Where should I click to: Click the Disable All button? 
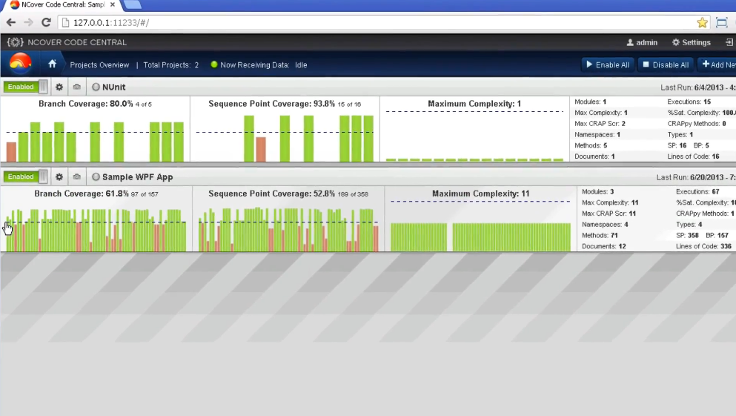pos(666,65)
